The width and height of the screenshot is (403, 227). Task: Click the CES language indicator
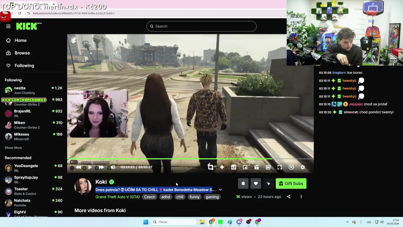point(369,222)
